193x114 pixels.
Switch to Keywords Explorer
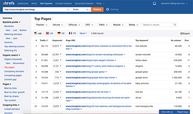coord(84,4)
